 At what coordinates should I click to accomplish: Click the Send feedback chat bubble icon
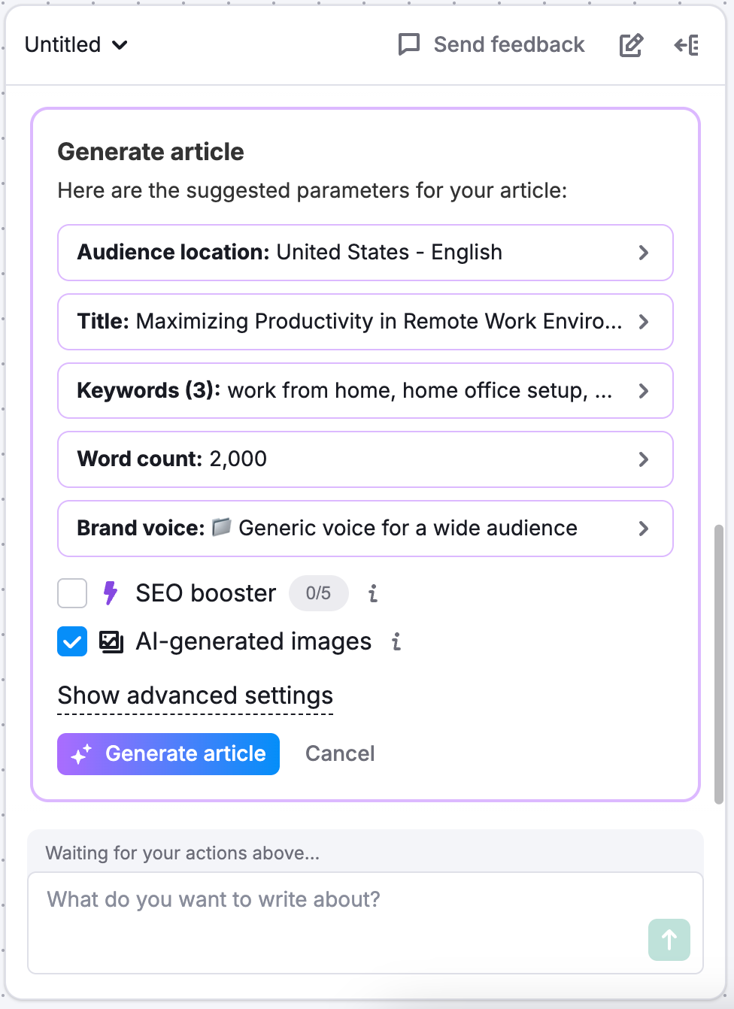coord(408,44)
